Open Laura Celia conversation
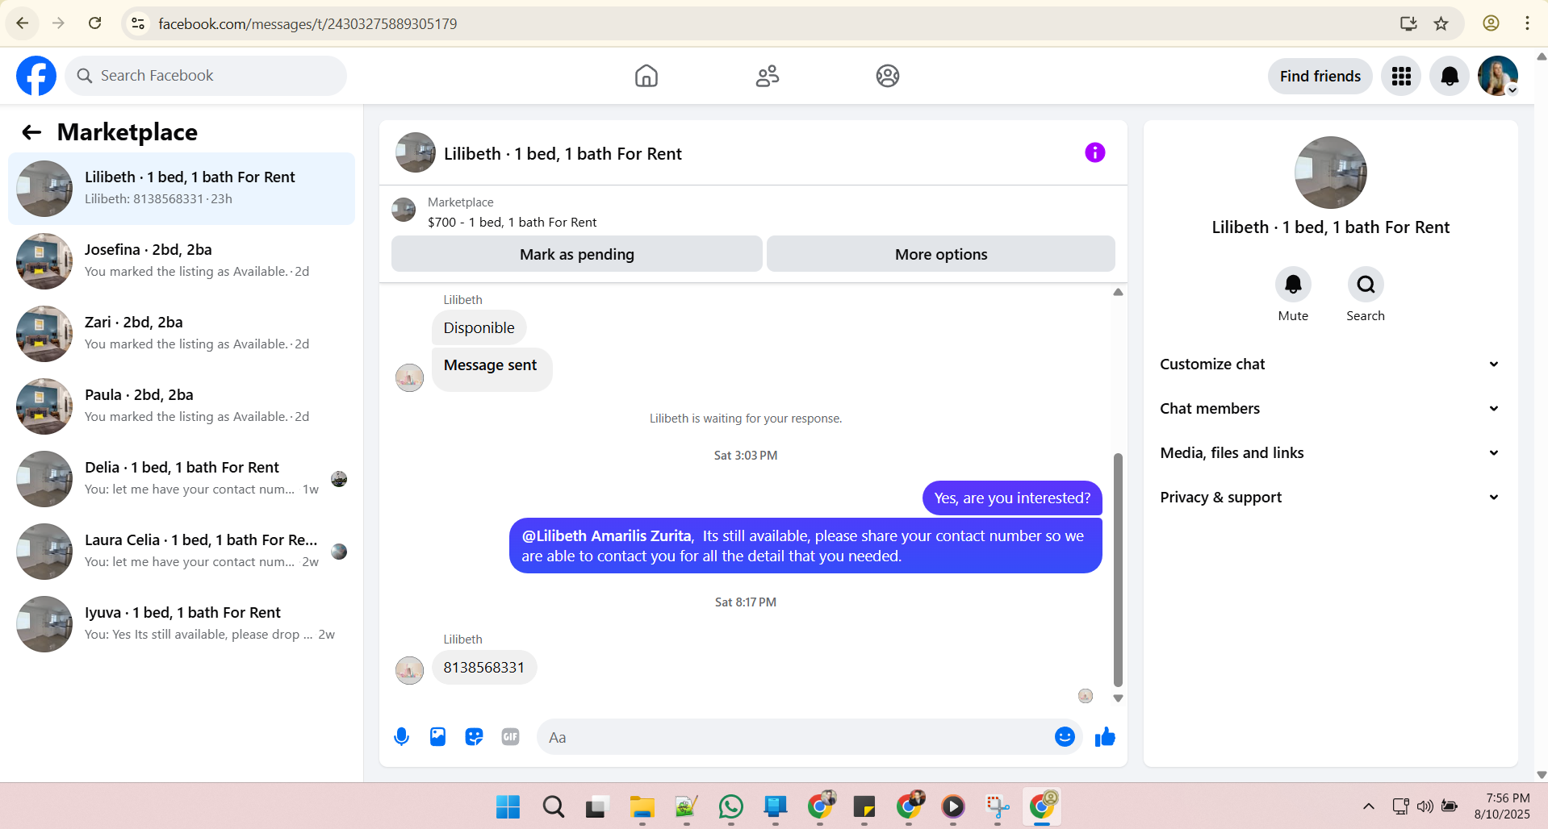Screen dimensions: 1548x829 point(182,552)
